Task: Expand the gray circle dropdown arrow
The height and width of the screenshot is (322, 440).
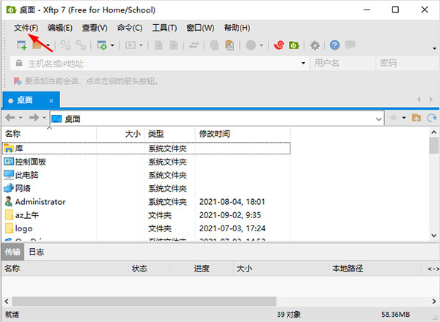Action: [x=261, y=45]
